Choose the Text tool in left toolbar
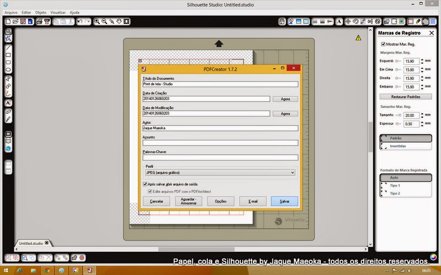This screenshot has width=441, height=275. point(8,103)
